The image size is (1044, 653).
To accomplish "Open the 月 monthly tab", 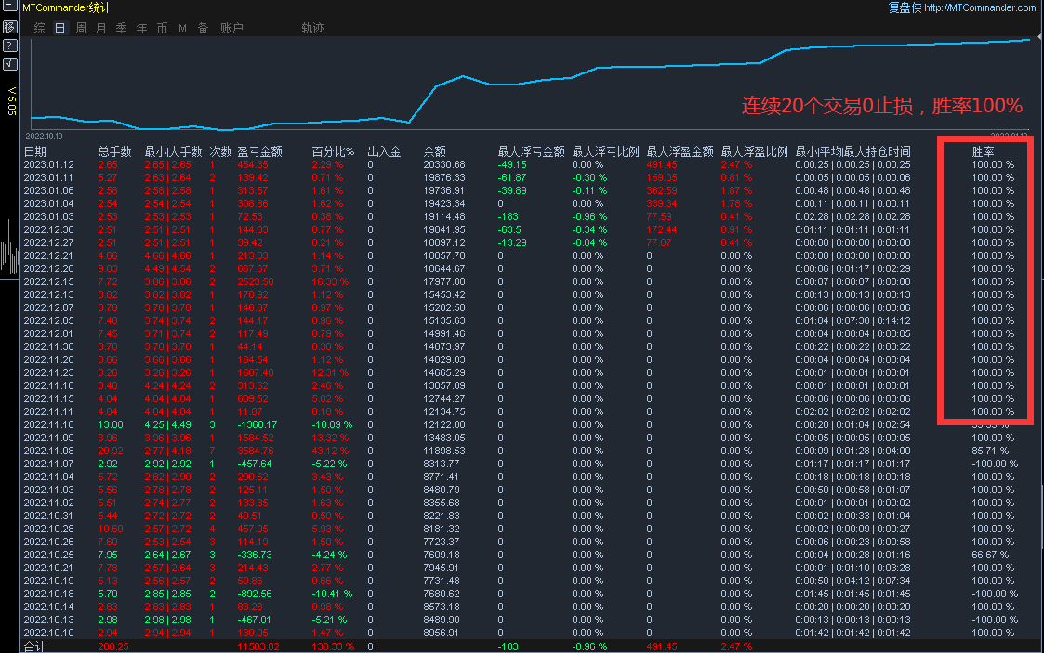I will (x=101, y=28).
